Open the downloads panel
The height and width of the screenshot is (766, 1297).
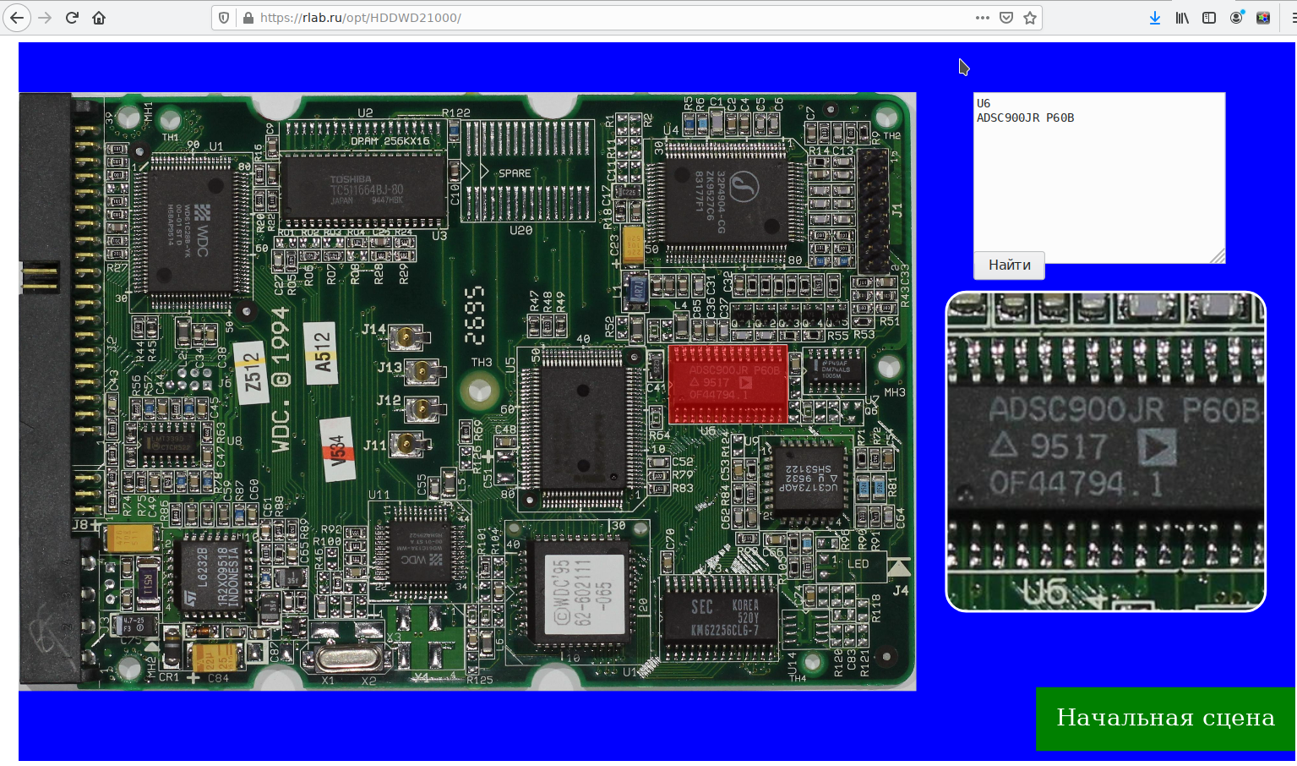(1155, 18)
